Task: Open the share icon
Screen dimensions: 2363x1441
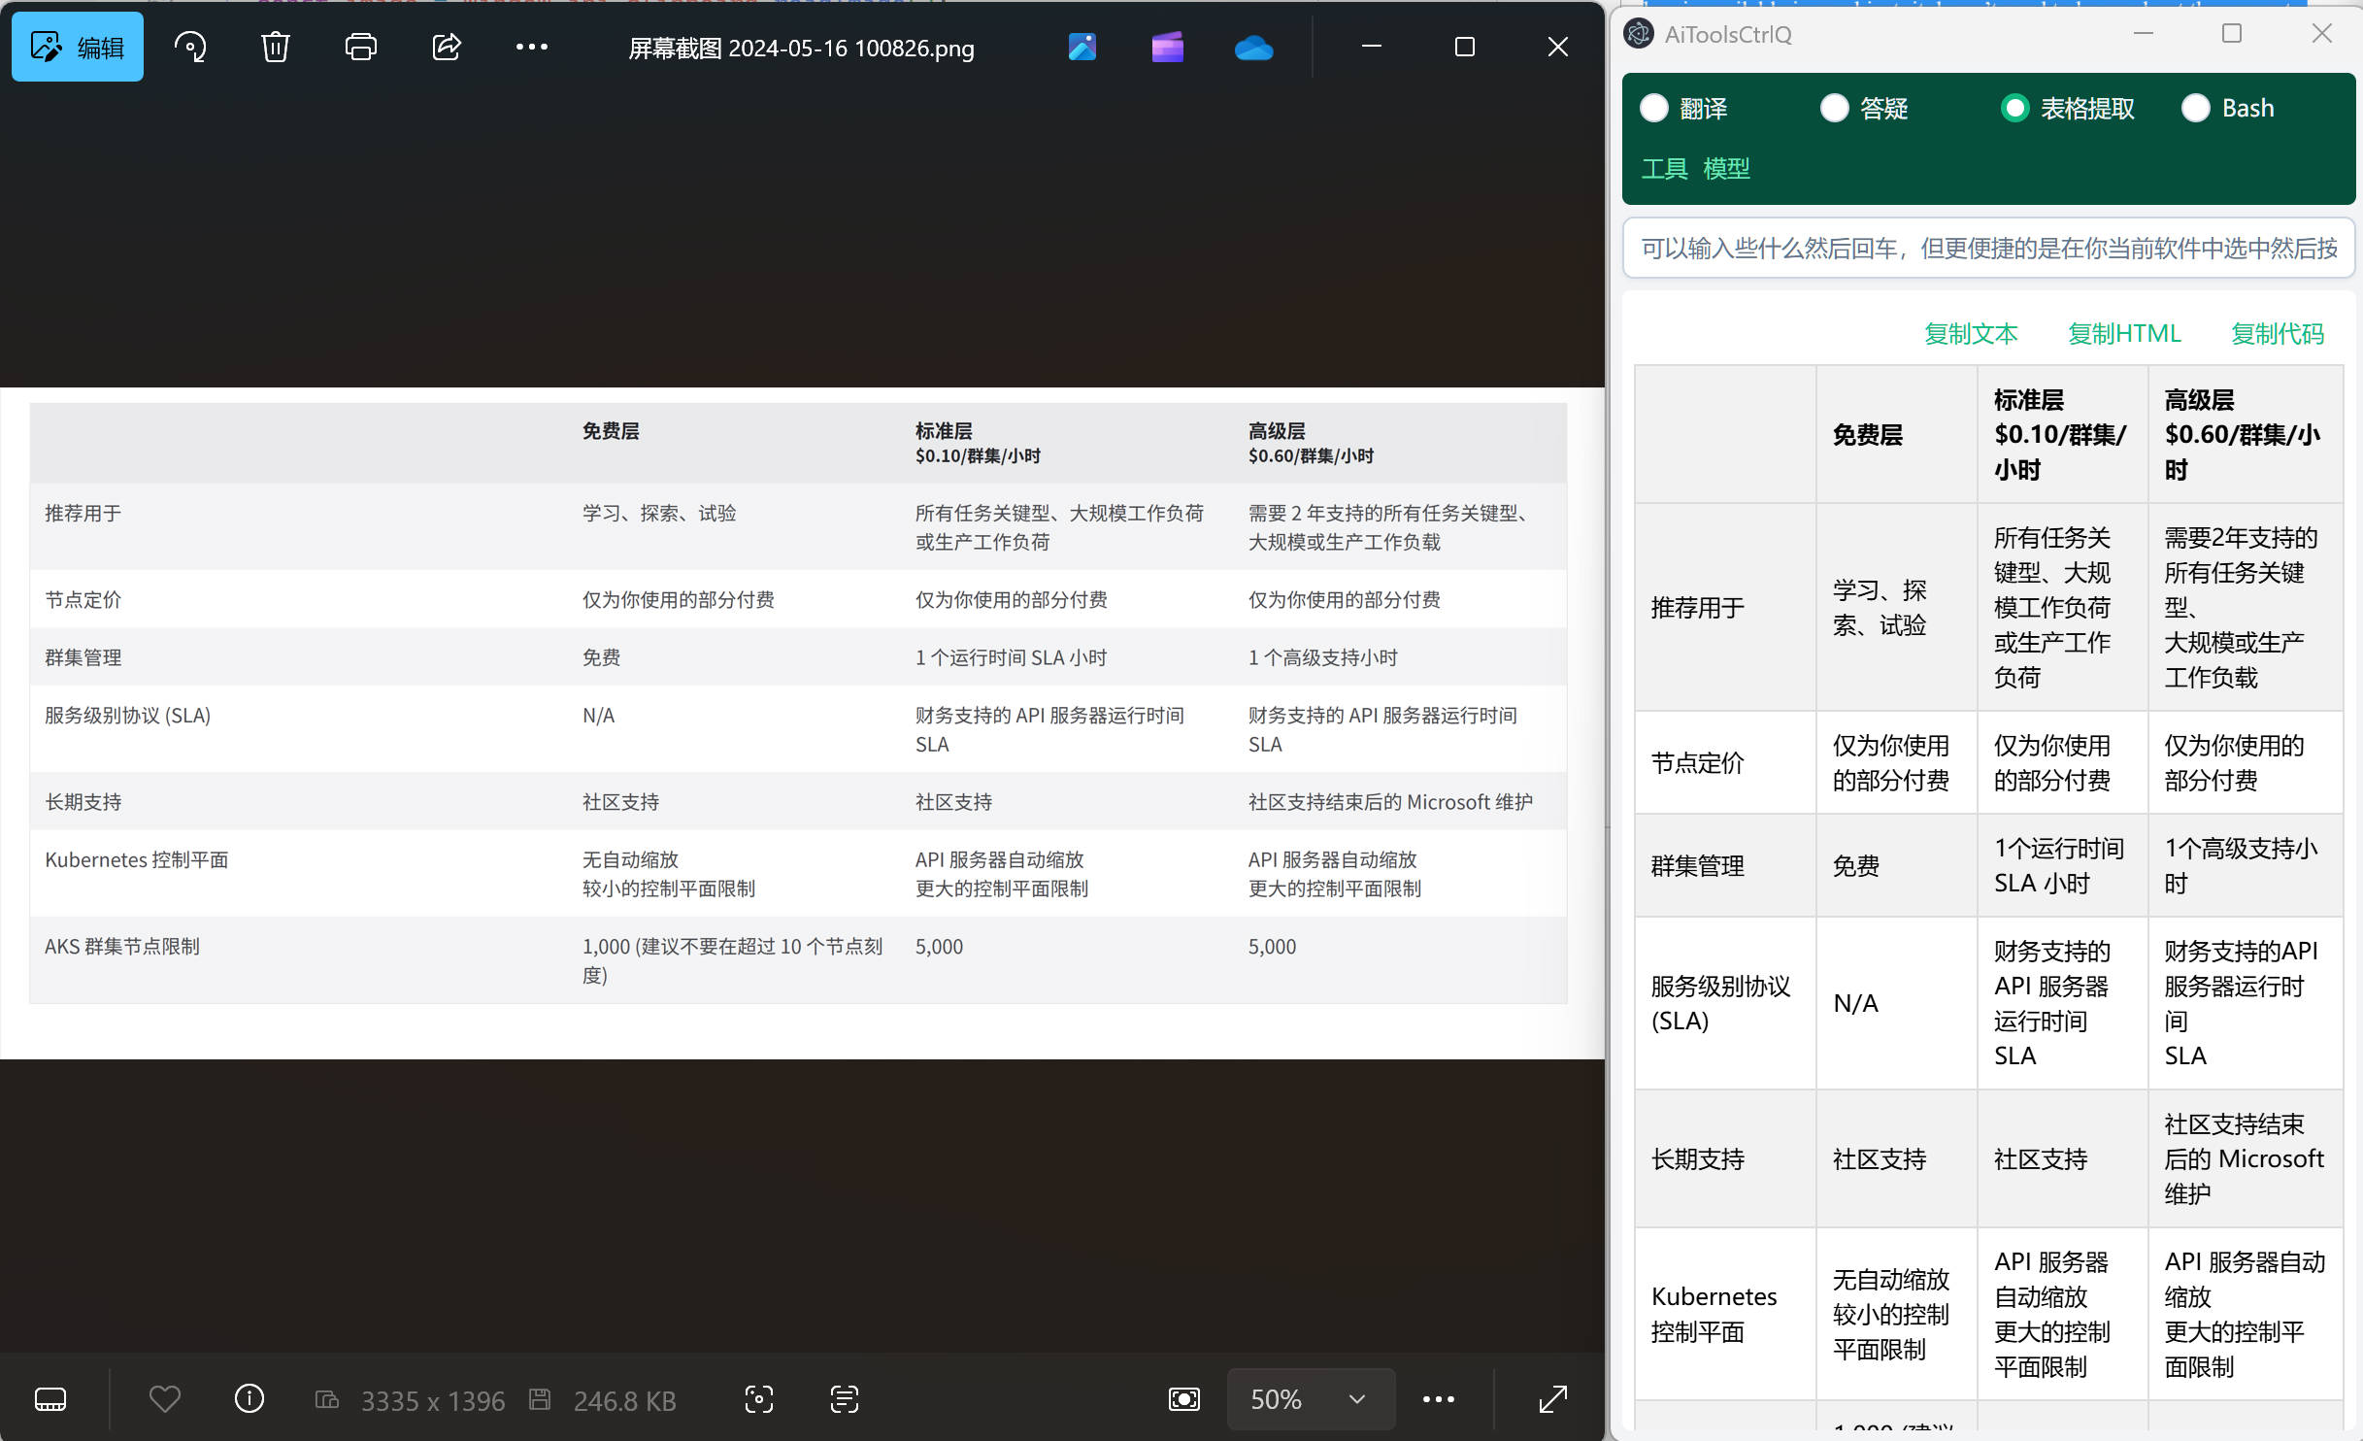Action: [x=447, y=47]
